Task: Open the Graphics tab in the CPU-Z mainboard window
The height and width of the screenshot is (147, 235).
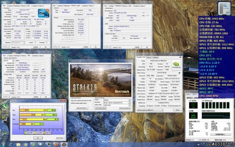Action: click(136, 6)
